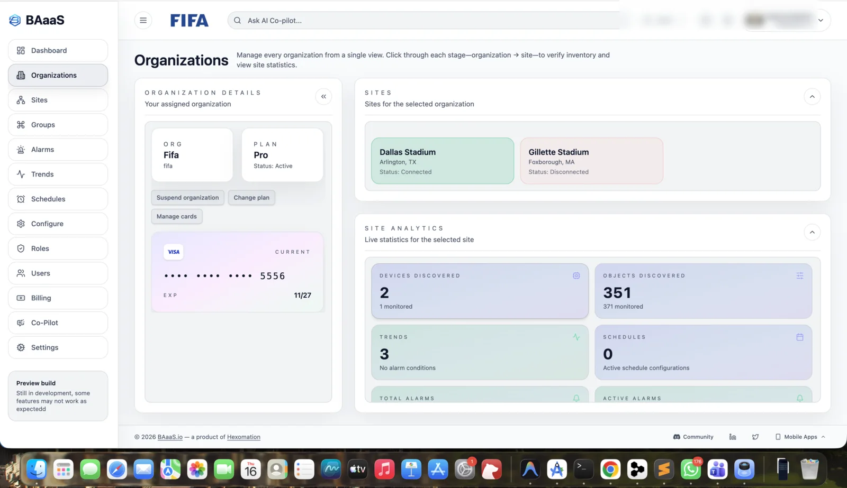
Task: Open the Configure section
Action: pos(58,224)
